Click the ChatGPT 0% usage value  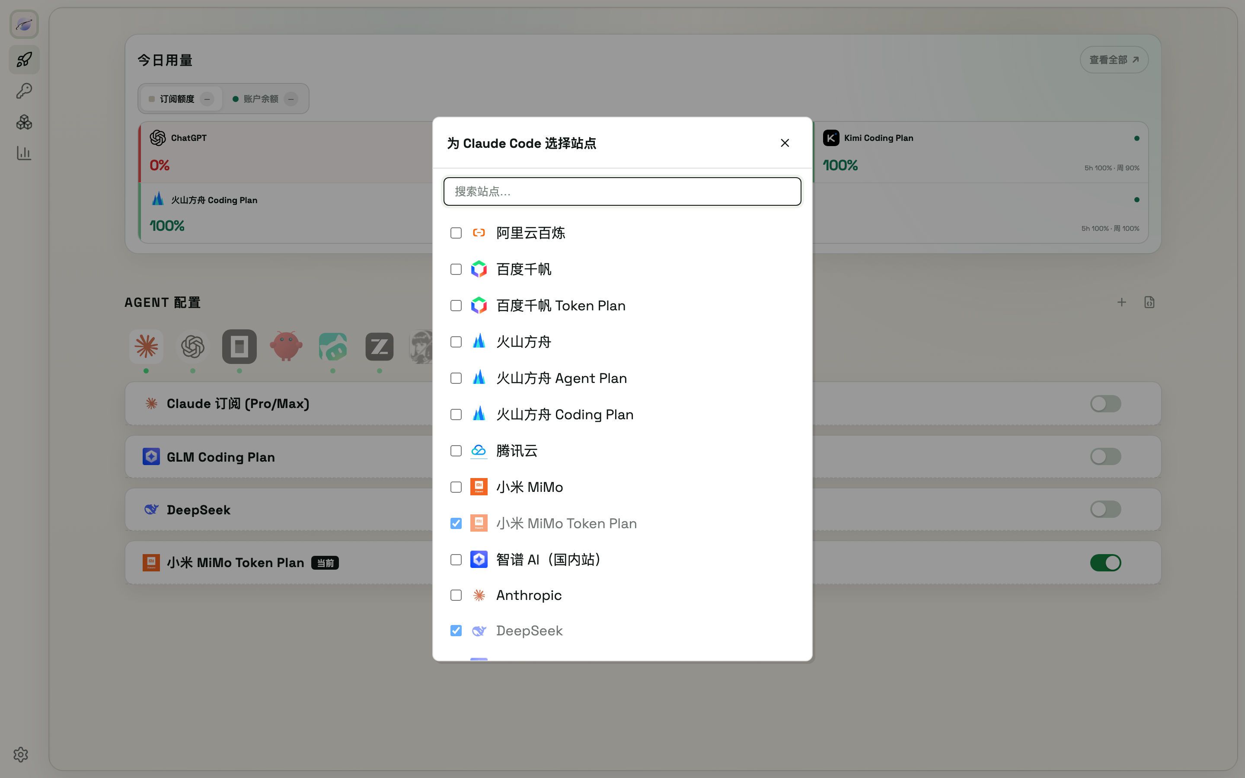tap(160, 165)
